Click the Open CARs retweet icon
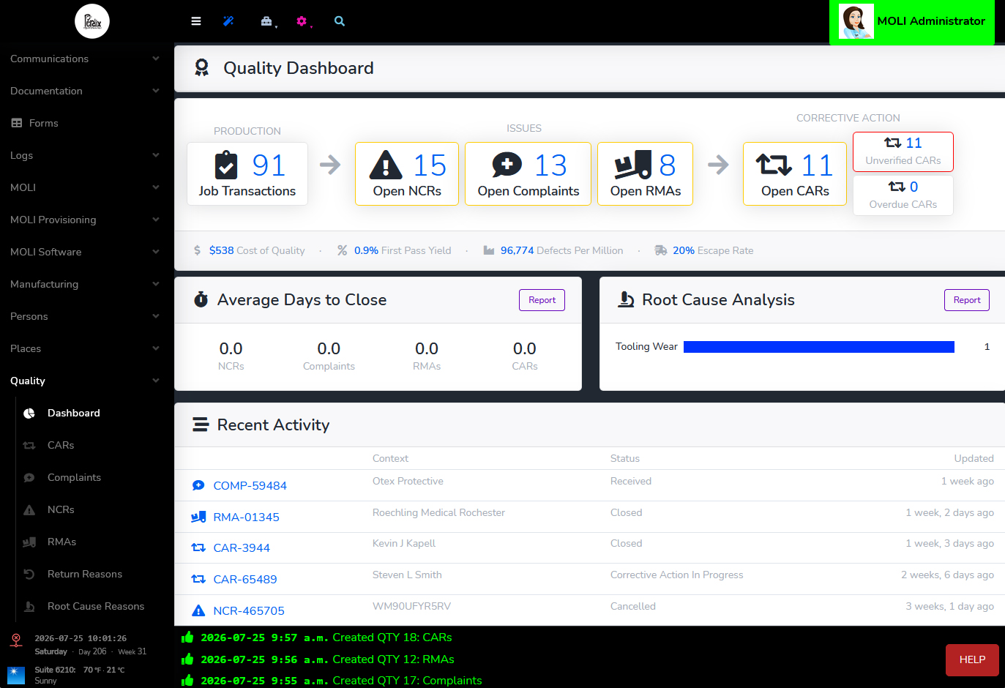Image resolution: width=1005 pixels, height=688 pixels. point(774,165)
